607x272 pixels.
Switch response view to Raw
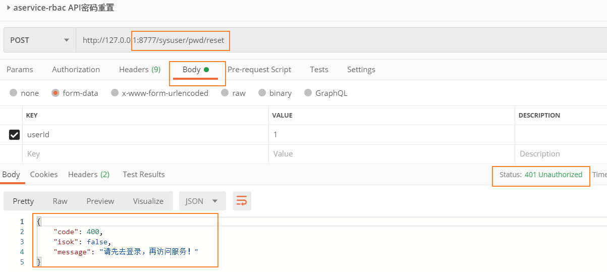tap(60, 201)
